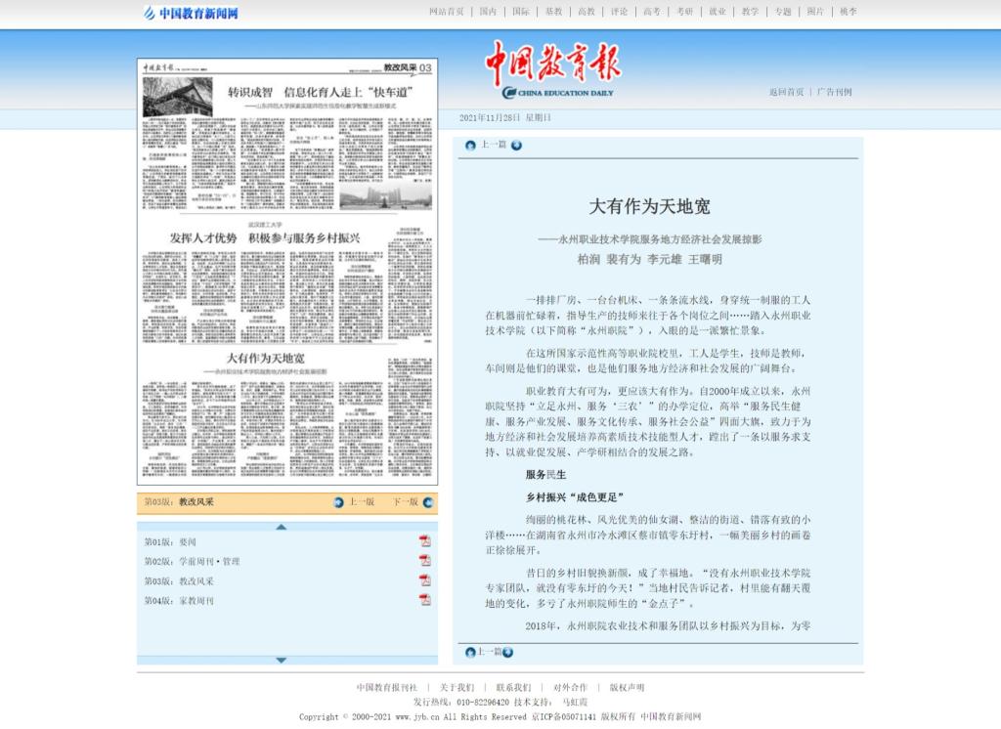This screenshot has height=729, width=1001.
Task: Click the blue arrow icon right of top 上一篇
Action: [516, 145]
